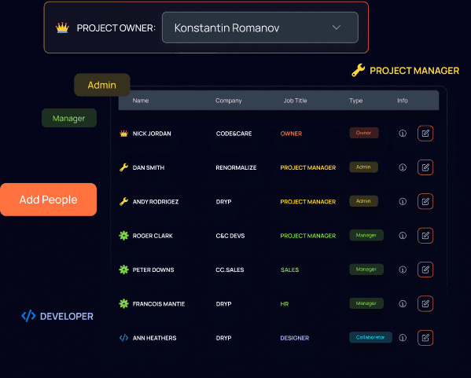Open info for Francois Mantie
The width and height of the screenshot is (471, 378).
click(403, 303)
